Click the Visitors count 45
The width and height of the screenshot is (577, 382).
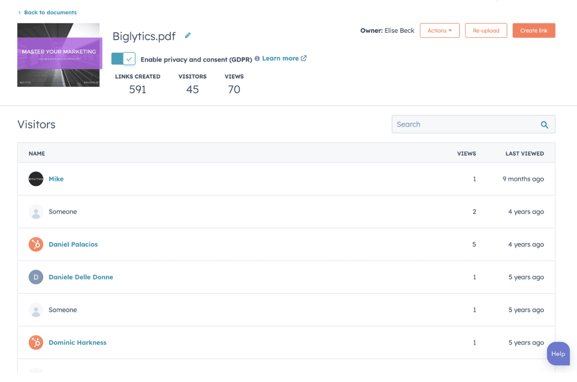tap(192, 90)
